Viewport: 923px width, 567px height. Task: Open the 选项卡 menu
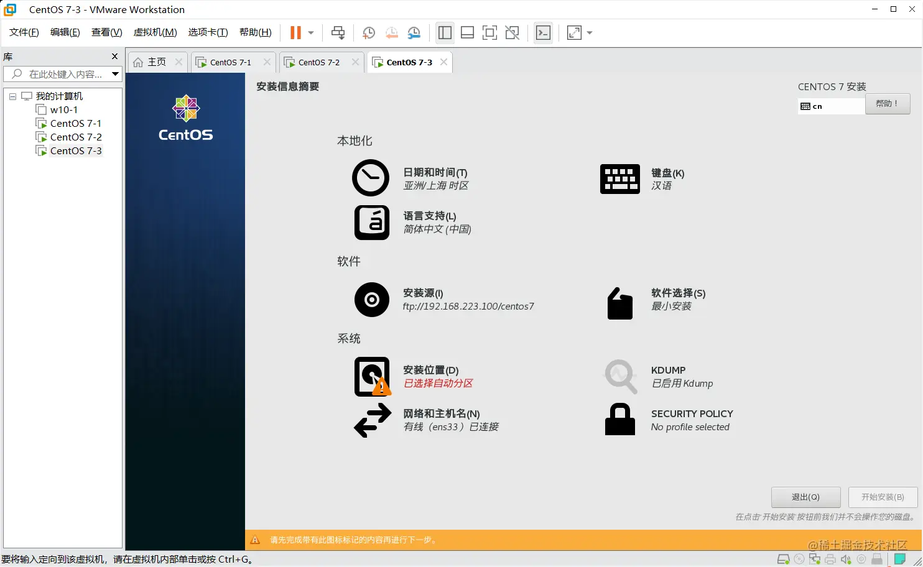click(x=208, y=32)
